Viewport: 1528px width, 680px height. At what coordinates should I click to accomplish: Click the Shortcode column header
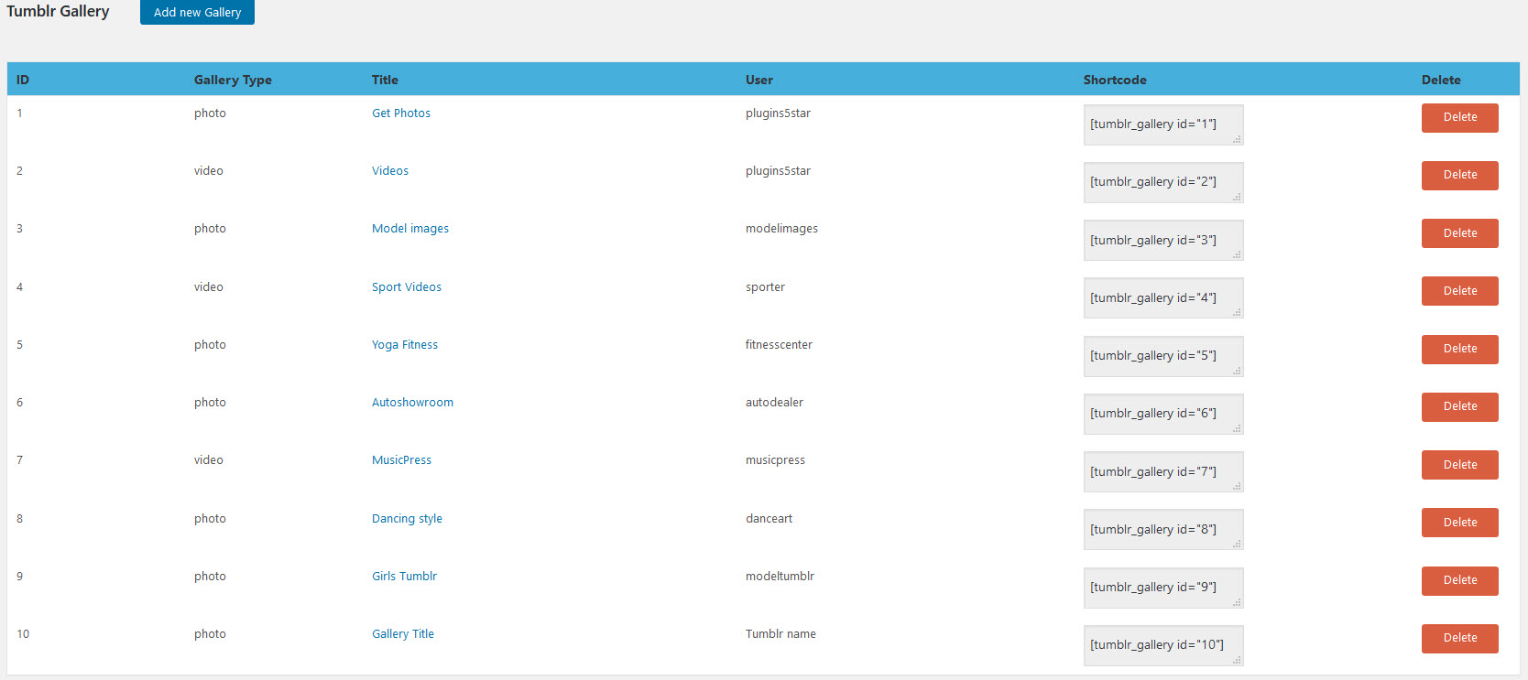pyautogui.click(x=1115, y=80)
